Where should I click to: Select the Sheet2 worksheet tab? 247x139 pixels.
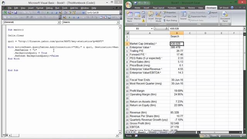[152, 132]
